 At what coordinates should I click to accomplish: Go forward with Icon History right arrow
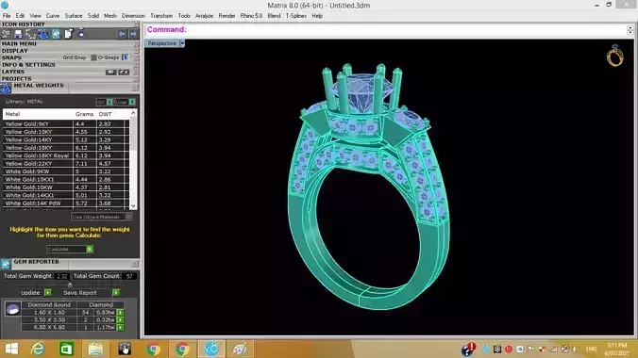coord(133,34)
